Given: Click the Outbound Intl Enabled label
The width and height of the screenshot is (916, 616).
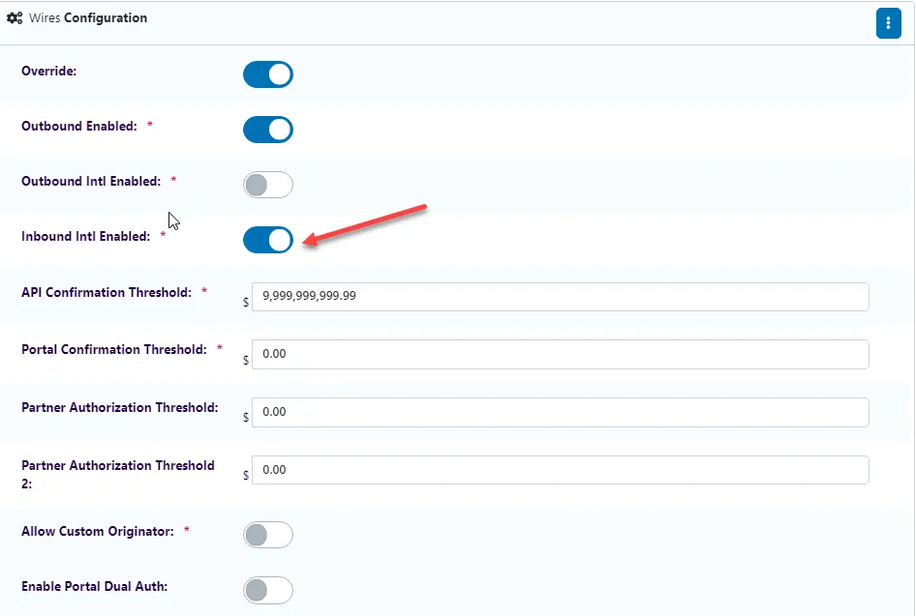Looking at the screenshot, I should point(91,182).
